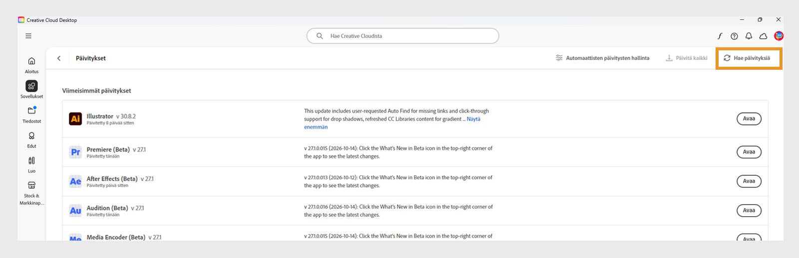Viewport: 799px width, 258px height.
Task: Click Viimeisimmät päivitykset heading
Action: tap(96, 91)
